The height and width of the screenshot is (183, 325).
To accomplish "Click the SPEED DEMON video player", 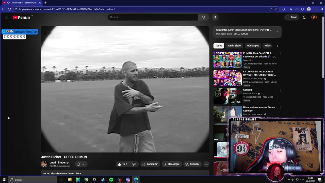I will (125, 89).
